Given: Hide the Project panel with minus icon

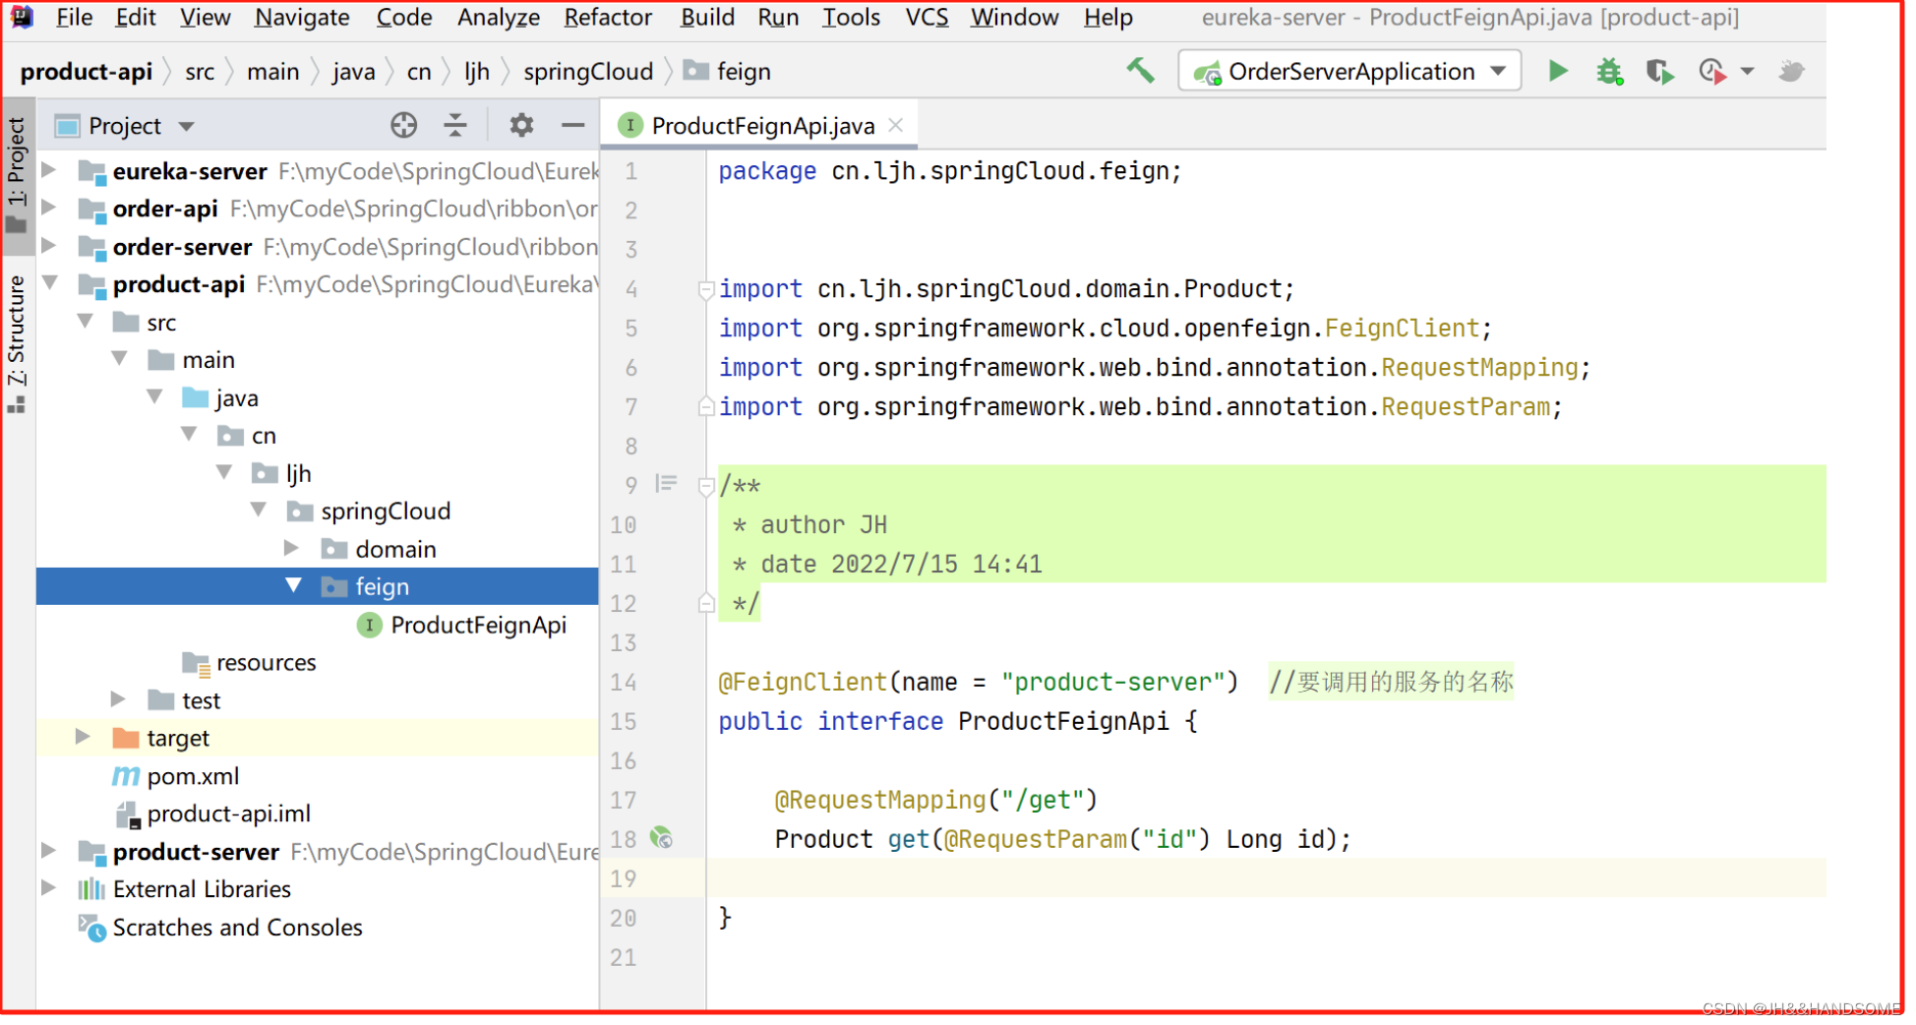Looking at the screenshot, I should click(x=575, y=125).
